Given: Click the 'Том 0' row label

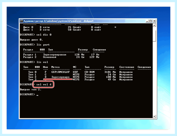Looking at the screenshot, I should 32,72.
